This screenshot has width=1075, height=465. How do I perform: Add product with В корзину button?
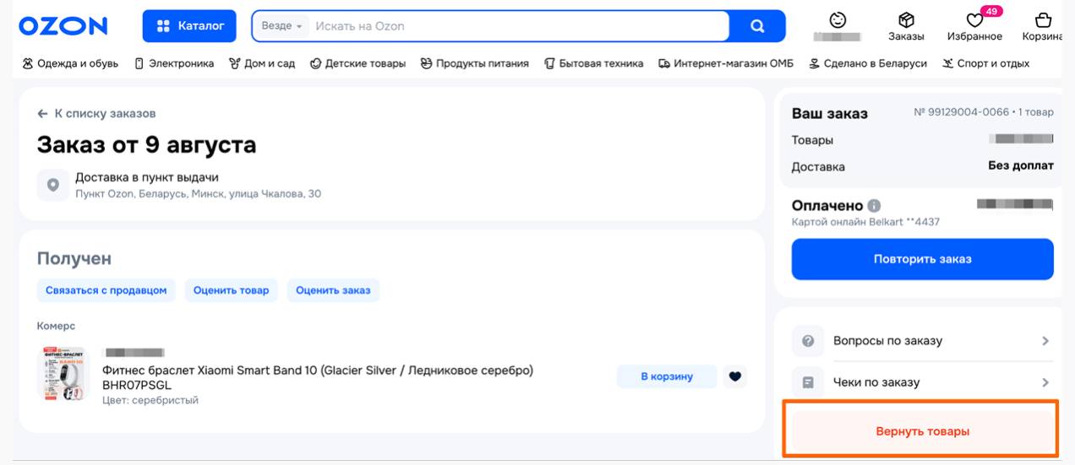(667, 376)
